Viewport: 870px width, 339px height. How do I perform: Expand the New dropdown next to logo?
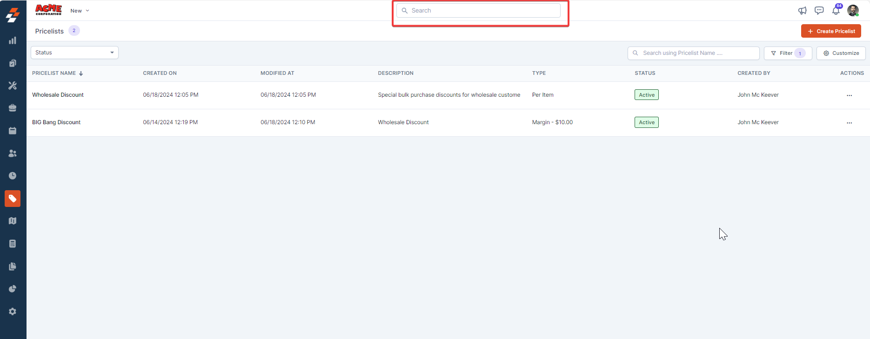click(x=80, y=11)
